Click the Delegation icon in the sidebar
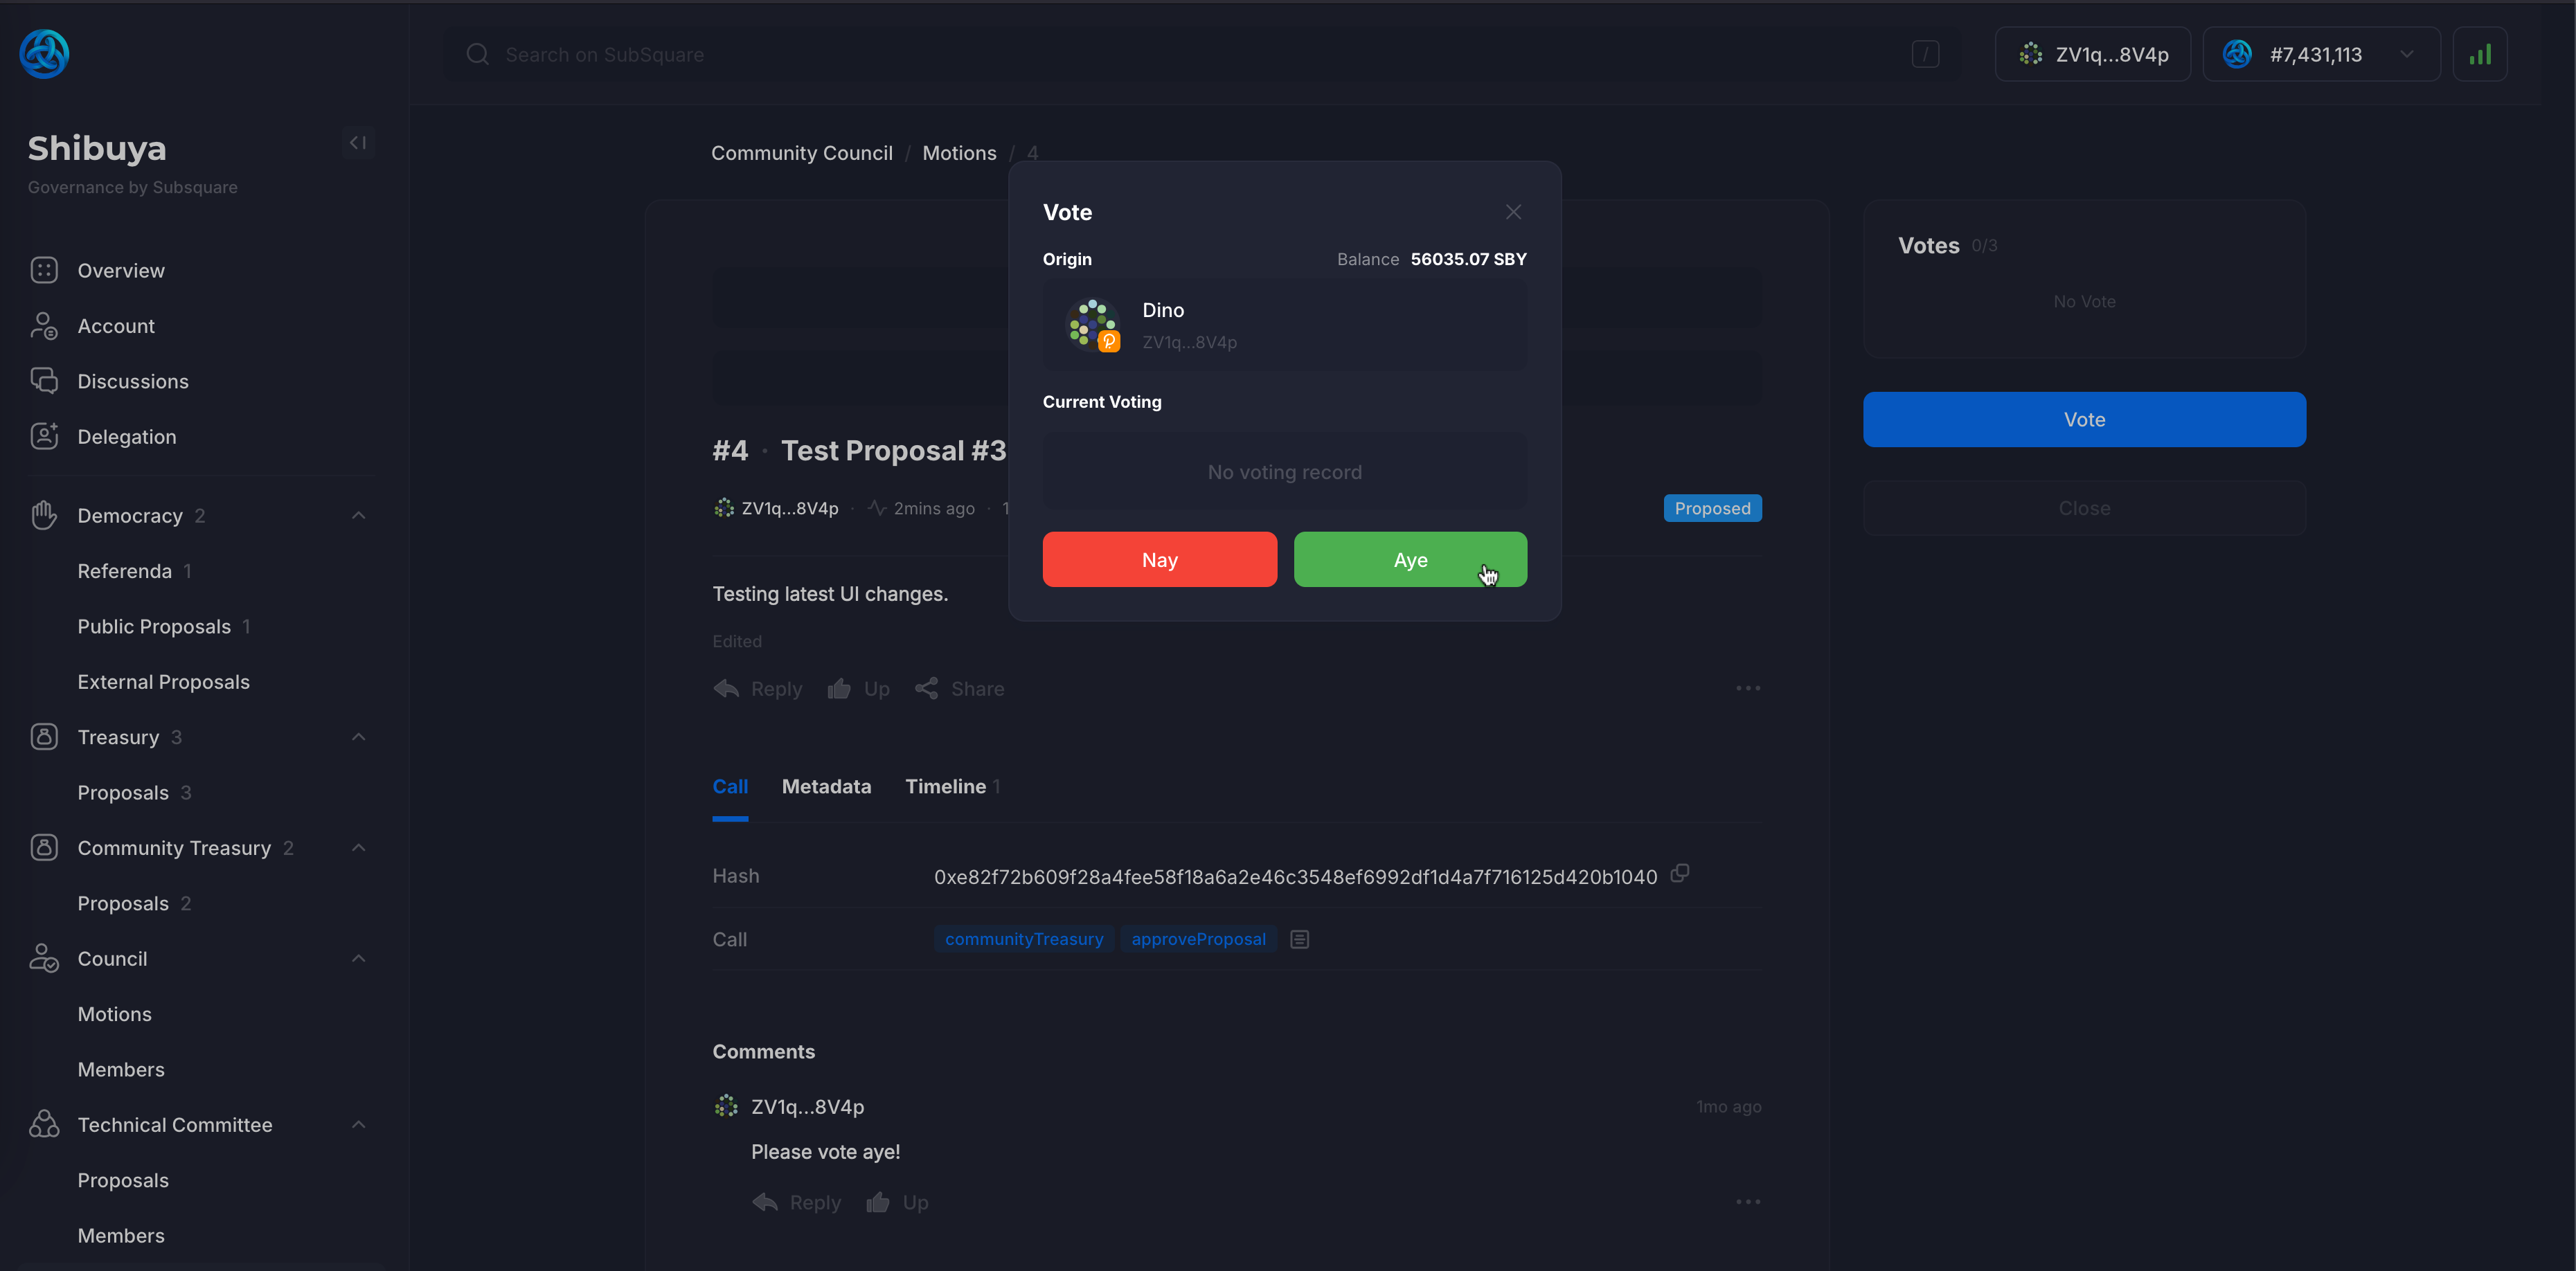Viewport: 2576px width, 1271px height. (x=44, y=436)
